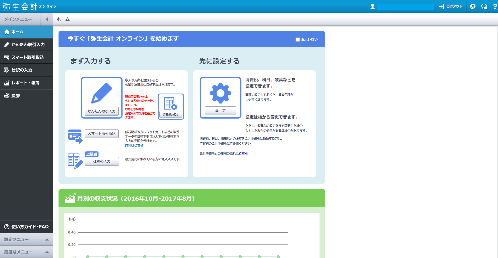Click the 上級者 badge

(92, 154)
